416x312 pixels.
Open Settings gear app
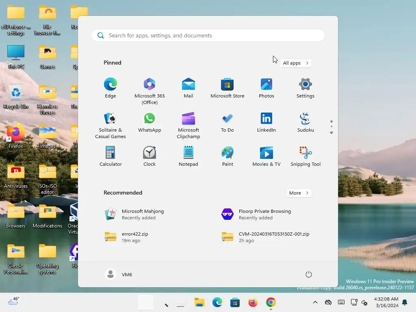click(305, 88)
